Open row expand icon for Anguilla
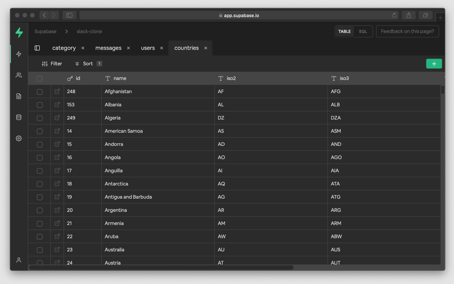454x284 pixels. coord(57,170)
